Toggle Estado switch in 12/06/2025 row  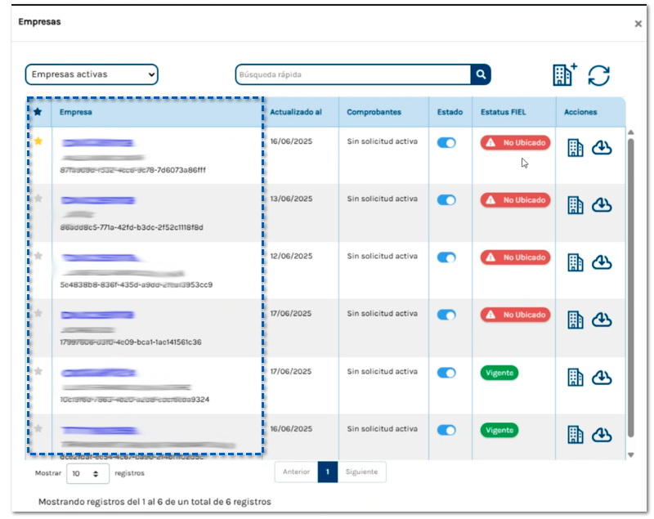pyautogui.click(x=446, y=257)
